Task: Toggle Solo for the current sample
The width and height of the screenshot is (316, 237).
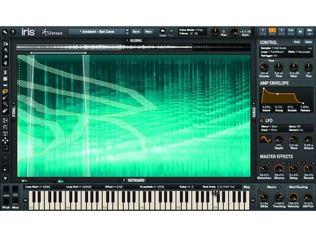Action: [297, 42]
